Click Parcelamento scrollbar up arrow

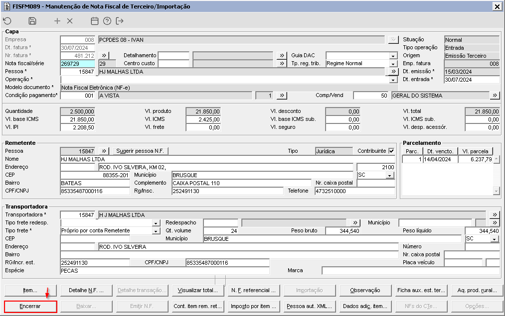click(x=497, y=159)
